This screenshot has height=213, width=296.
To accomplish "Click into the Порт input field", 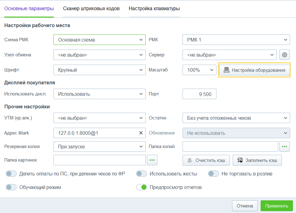I will pos(199,94).
